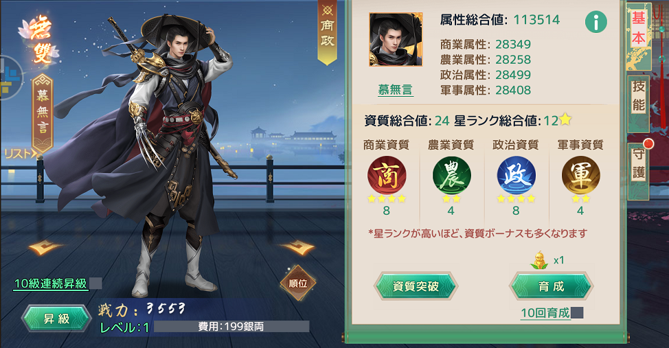Click the 昇級 level up button
The width and height of the screenshot is (669, 348).
point(56,318)
